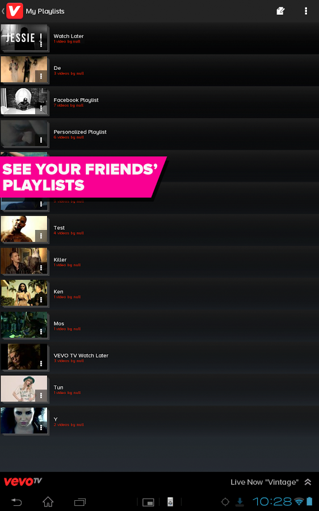This screenshot has width=319, height=511.
Task: Open options dots on Killer playlist thumbnail
Action: point(41,267)
